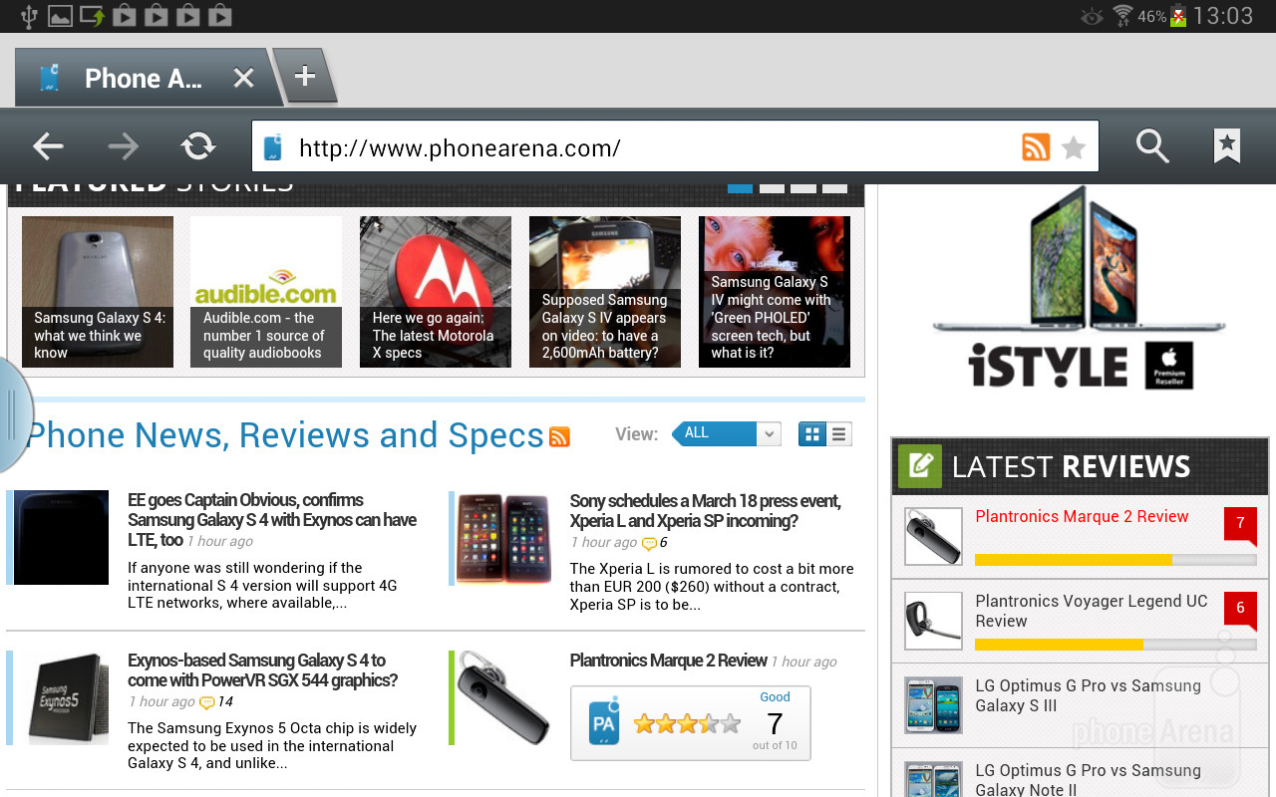The image size is (1276, 797).
Task: Tap the smart stay eye icon
Action: [1093, 17]
